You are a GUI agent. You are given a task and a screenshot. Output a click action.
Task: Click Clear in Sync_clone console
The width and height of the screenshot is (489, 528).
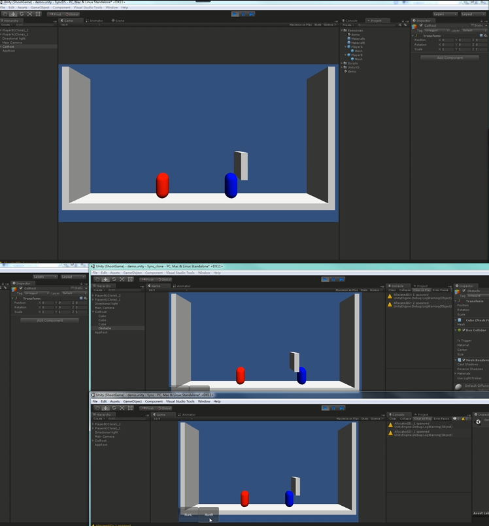coord(392,290)
